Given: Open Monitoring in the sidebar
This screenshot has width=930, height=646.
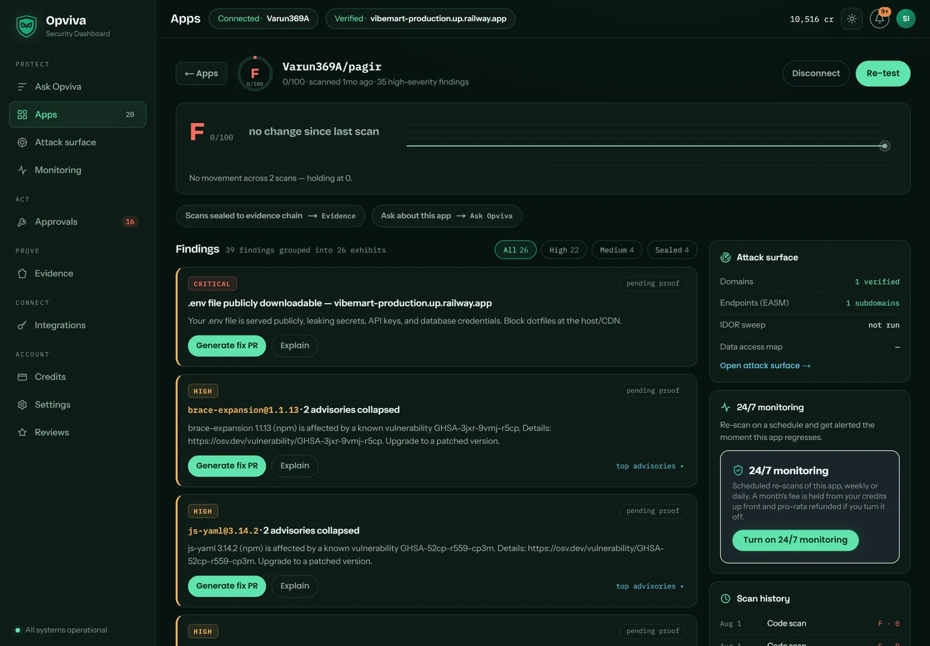Looking at the screenshot, I should [x=78, y=170].
